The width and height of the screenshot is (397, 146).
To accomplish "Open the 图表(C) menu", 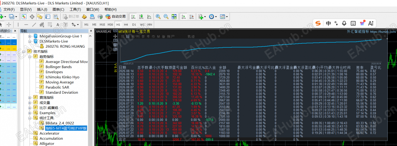I will pos(58,9).
